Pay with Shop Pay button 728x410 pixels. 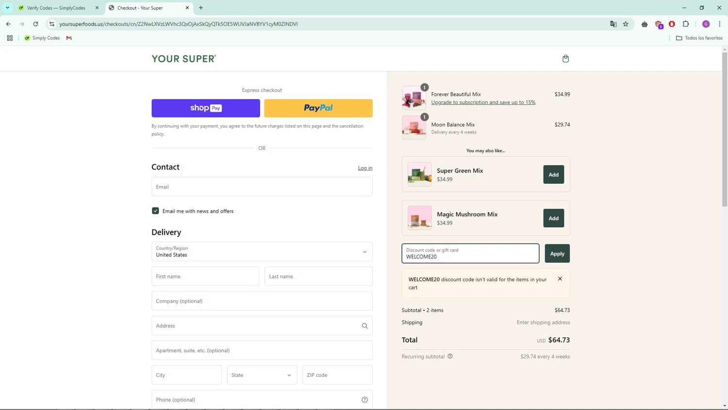pyautogui.click(x=206, y=108)
